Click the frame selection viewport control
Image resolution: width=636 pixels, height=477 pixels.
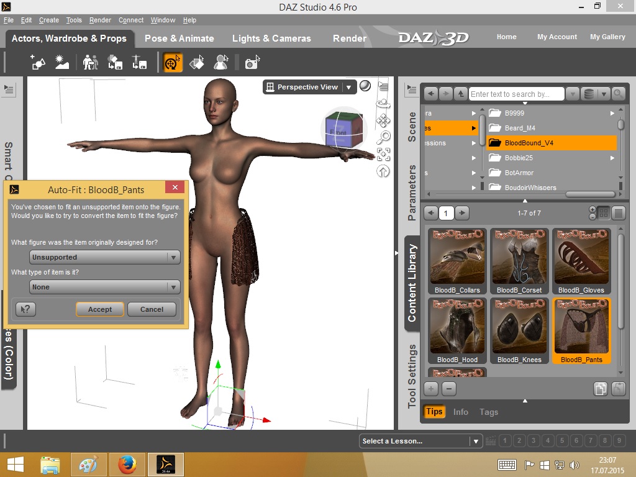click(383, 154)
